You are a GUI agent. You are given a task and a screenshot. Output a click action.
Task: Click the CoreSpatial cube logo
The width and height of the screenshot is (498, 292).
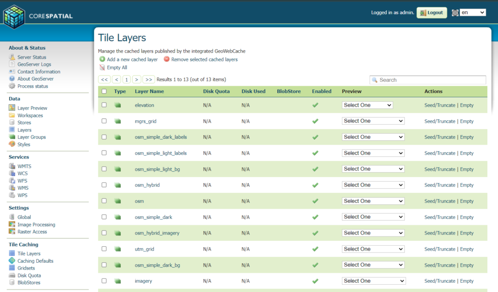pos(14,17)
